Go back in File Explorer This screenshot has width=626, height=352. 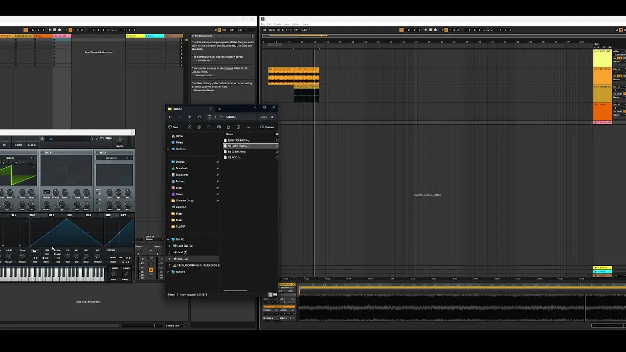pos(170,117)
